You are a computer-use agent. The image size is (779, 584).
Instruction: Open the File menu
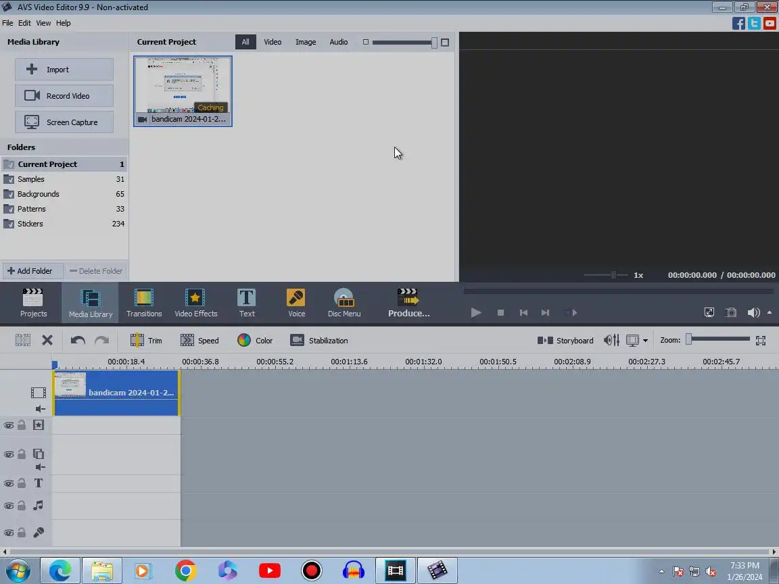pyautogui.click(x=7, y=23)
